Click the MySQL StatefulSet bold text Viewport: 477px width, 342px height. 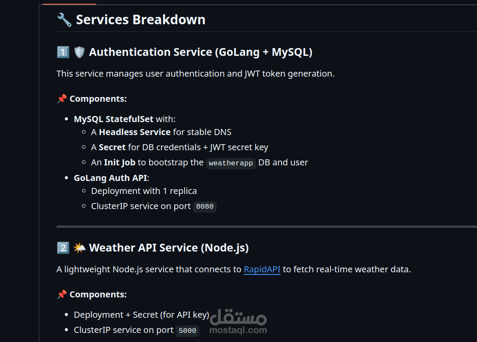[x=113, y=119]
